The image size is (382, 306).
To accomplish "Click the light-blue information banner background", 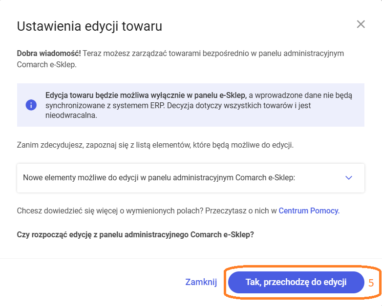I will [x=191, y=105].
